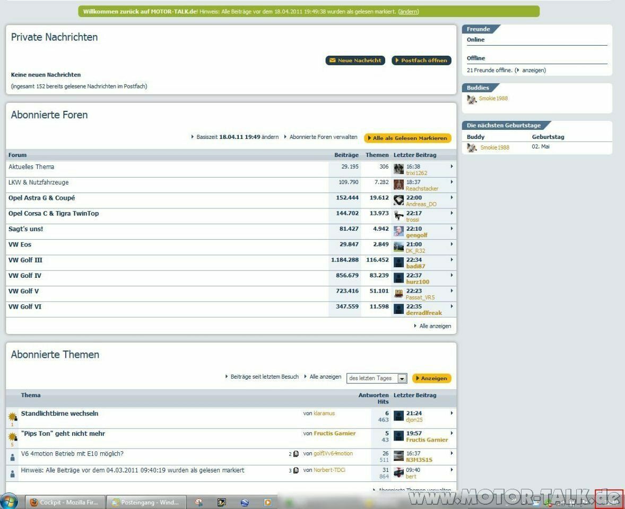
Task: Switch to Posteingang - Windows taskbar button
Action: [146, 502]
